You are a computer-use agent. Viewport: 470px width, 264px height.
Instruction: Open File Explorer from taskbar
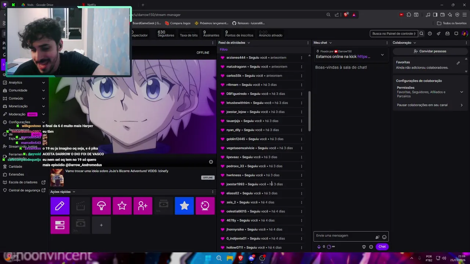[230, 258]
